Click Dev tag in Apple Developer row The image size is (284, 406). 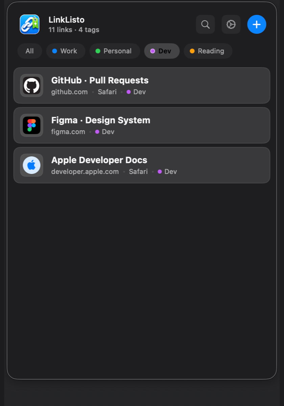[167, 172]
